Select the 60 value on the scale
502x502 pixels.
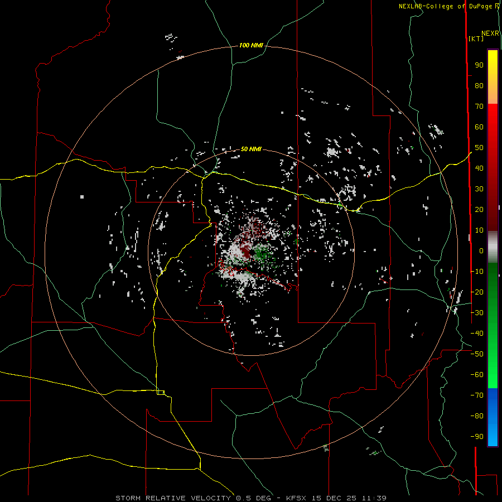tap(479, 127)
